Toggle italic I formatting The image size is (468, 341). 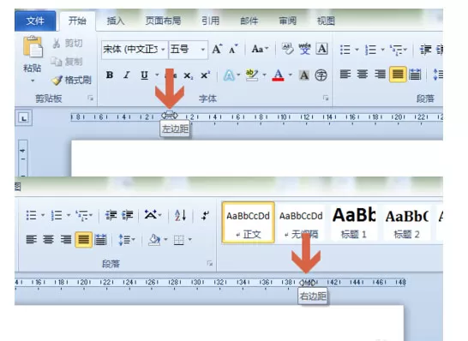click(127, 75)
